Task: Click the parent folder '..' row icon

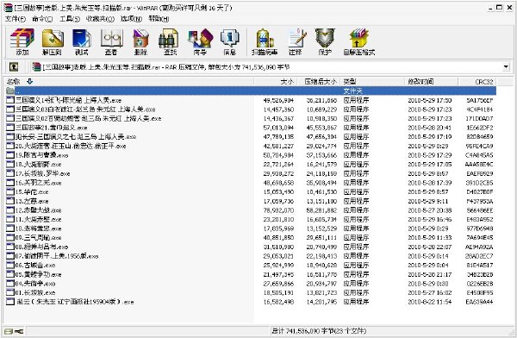Action: click(x=10, y=91)
